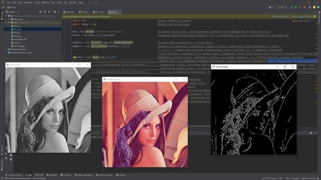Image resolution: width=321 pixels, height=180 pixels.
Task: Maximize the Canny Image window
Action: [285, 66]
